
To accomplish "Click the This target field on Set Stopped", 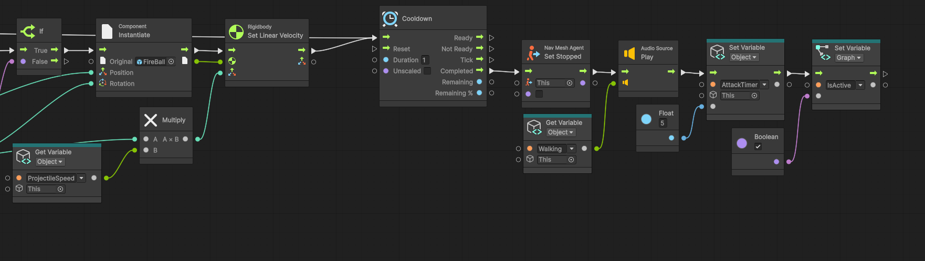I will 555,83.
